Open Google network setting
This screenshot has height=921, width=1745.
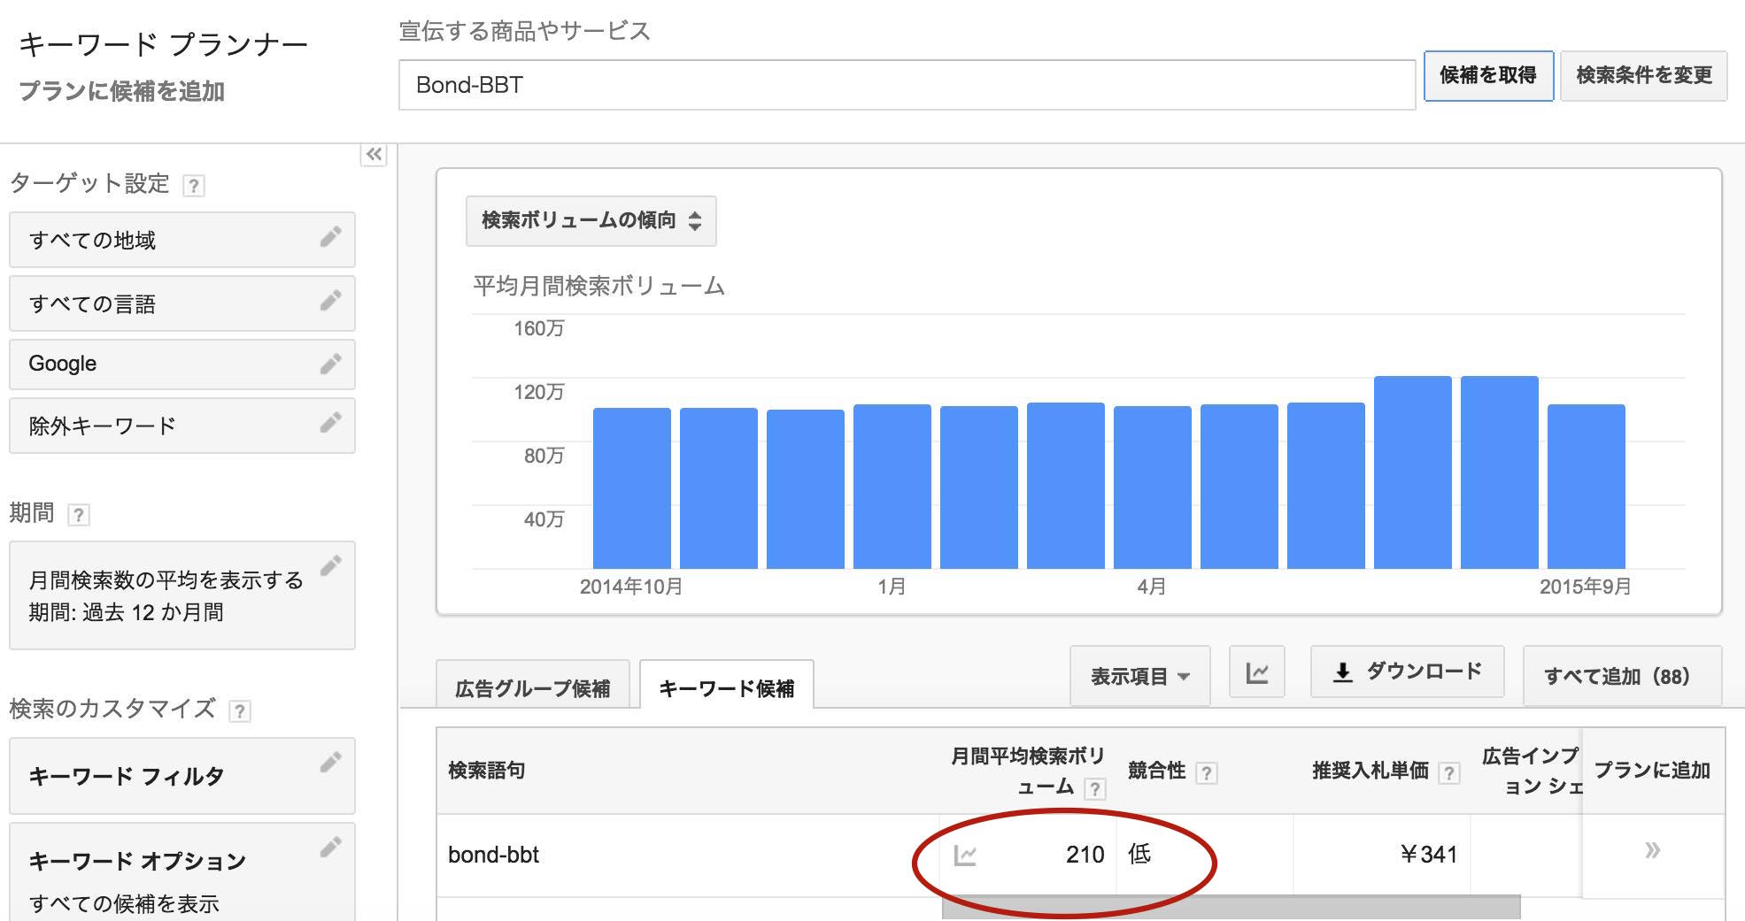(182, 365)
